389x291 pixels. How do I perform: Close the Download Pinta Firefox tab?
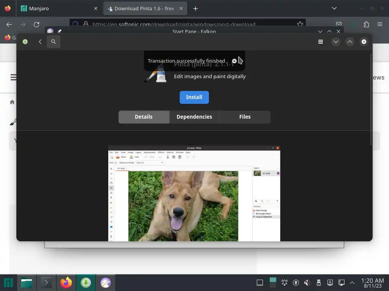(x=181, y=8)
